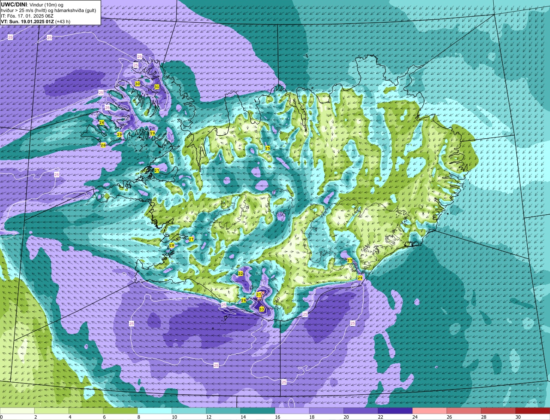Image resolution: width=550 pixels, height=420 pixels.
Task: Click the 16–18 m/s pale lavender legend swatch
Action: [x=292, y=411]
